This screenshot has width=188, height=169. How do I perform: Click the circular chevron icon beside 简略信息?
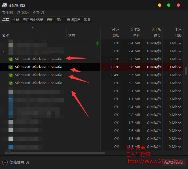(5, 162)
